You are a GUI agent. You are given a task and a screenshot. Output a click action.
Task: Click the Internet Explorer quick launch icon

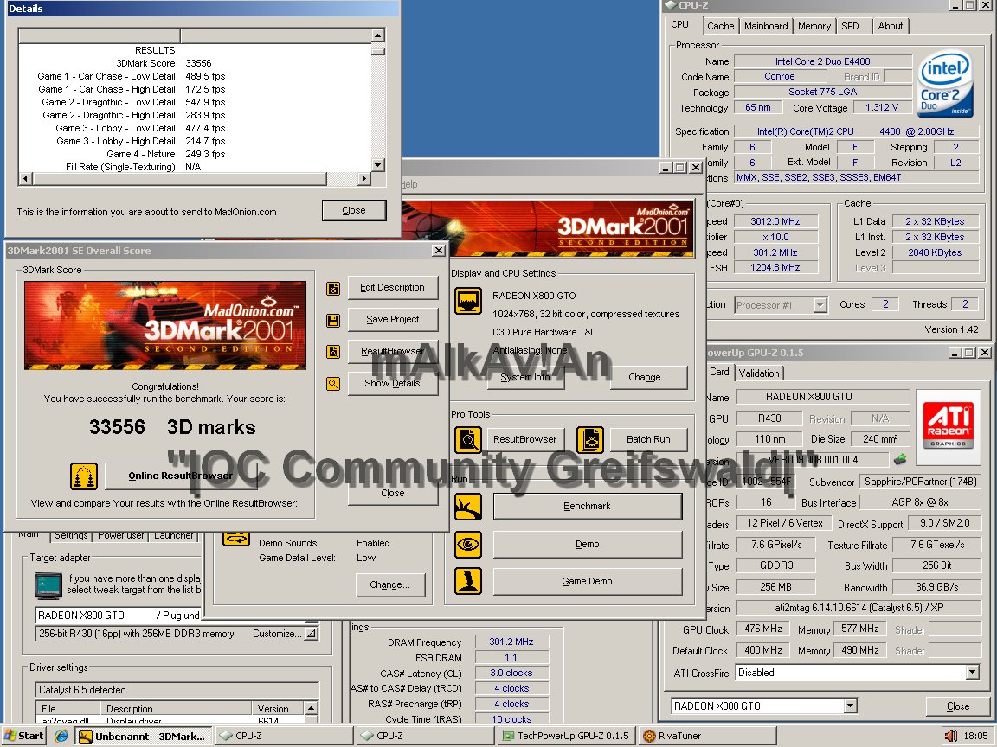[61, 736]
